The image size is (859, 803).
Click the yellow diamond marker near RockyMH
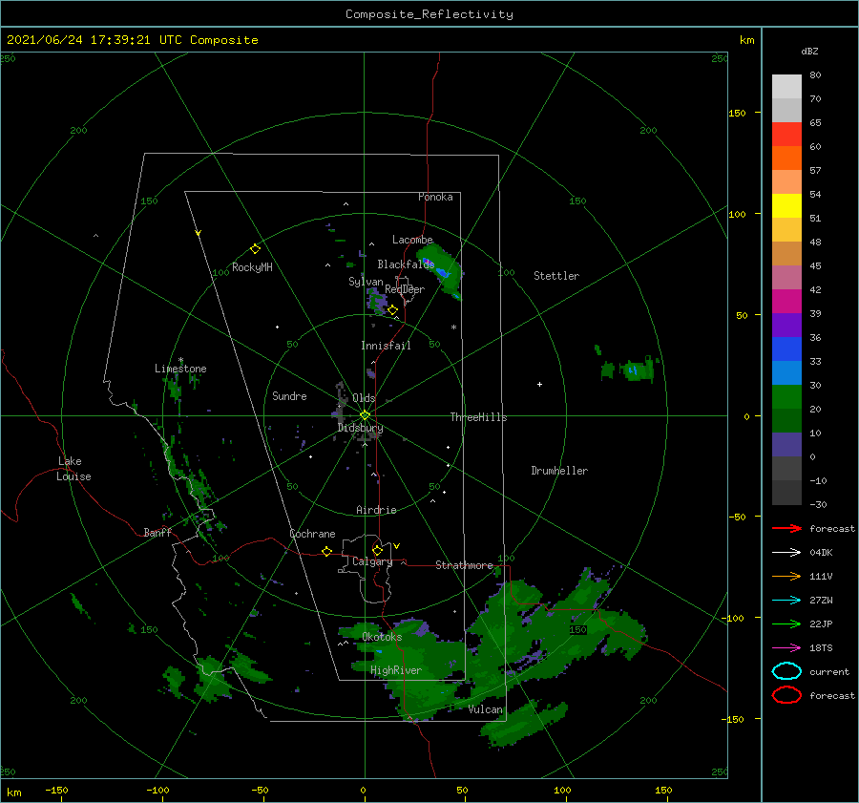(255, 249)
